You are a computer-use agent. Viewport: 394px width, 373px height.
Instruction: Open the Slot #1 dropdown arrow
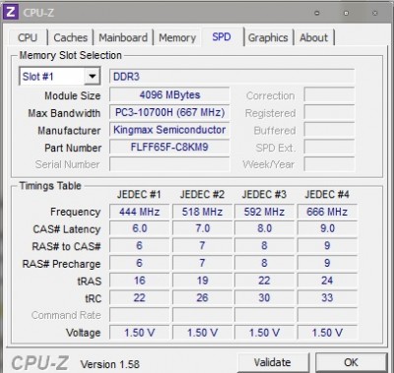pos(92,77)
